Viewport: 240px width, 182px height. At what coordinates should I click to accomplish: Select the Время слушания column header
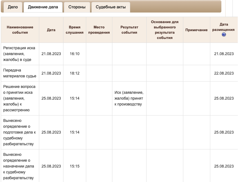coord(75,30)
